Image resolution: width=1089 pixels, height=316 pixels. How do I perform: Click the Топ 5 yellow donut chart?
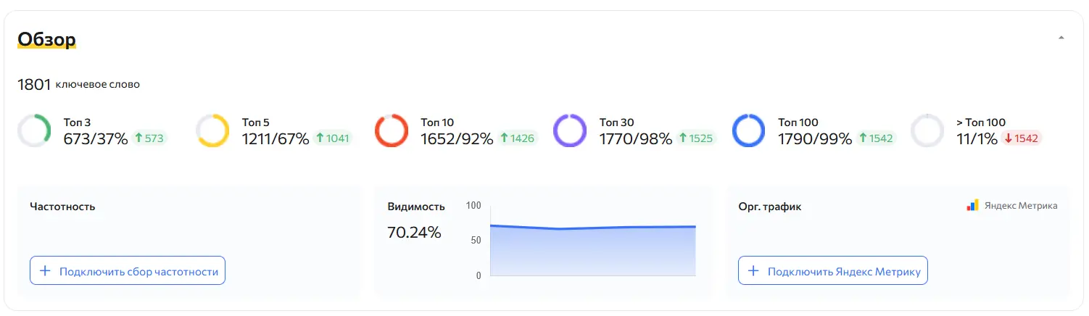coord(212,131)
